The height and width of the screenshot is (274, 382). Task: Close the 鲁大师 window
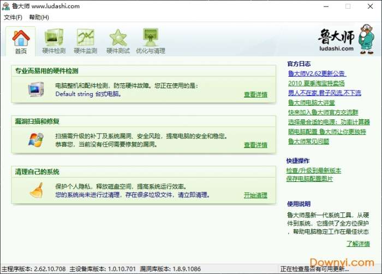point(370,7)
